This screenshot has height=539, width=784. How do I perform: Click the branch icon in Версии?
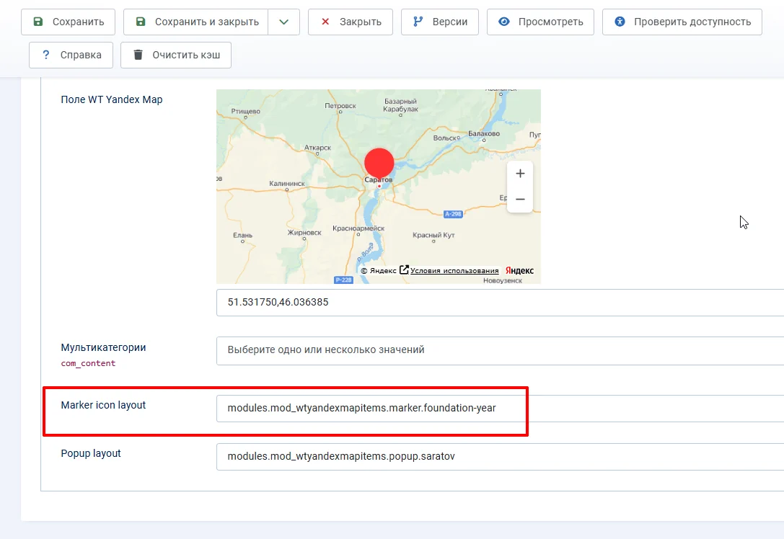click(x=418, y=22)
